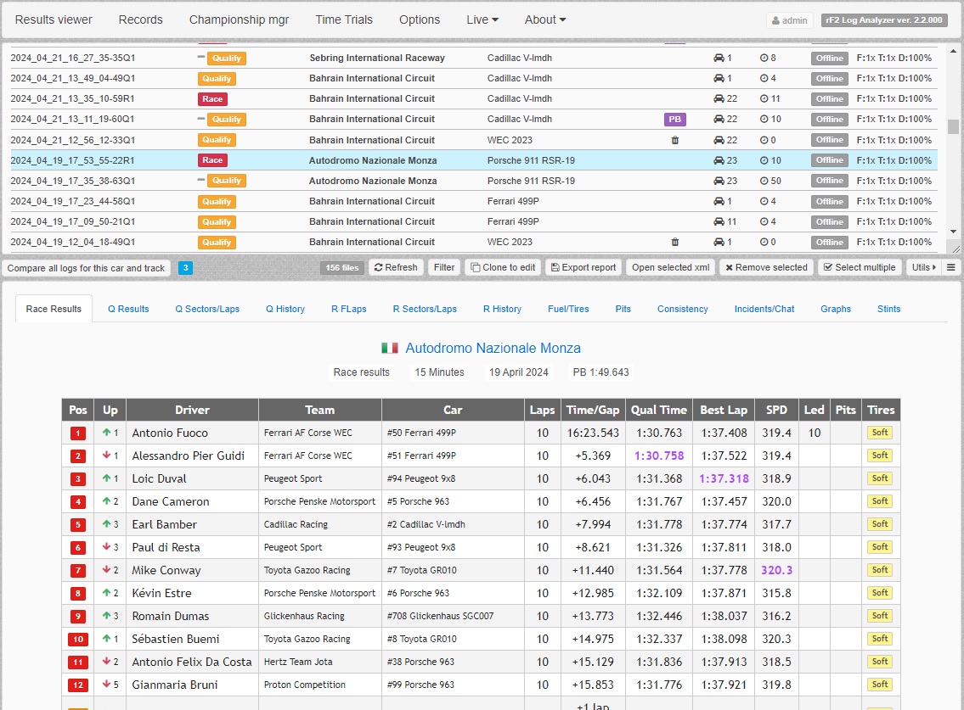Click driver name Dane Cameron
Screen dimensions: 964x710
pos(171,502)
